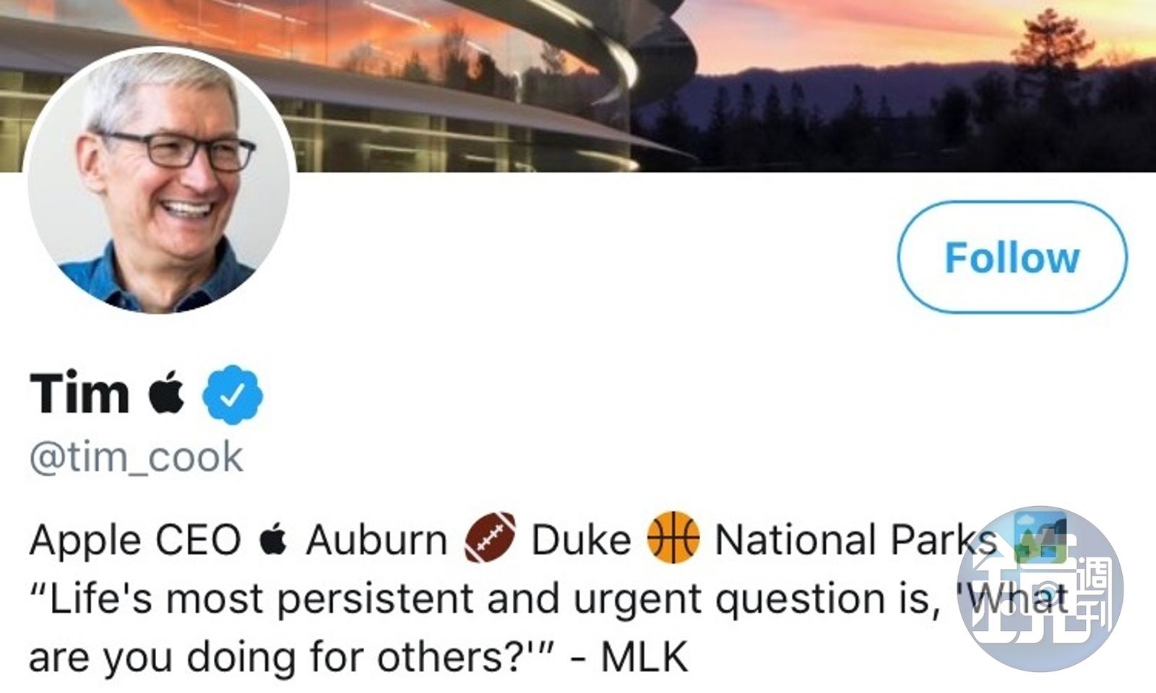The height and width of the screenshot is (693, 1156).
Task: Select the @tim_cook handle
Action: pyautogui.click(x=137, y=458)
